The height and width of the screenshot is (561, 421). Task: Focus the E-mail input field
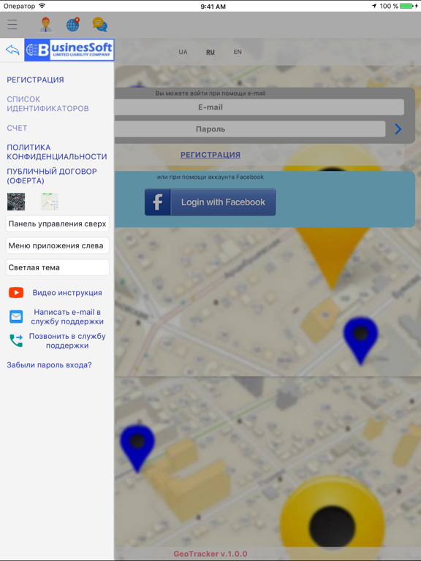(259, 107)
